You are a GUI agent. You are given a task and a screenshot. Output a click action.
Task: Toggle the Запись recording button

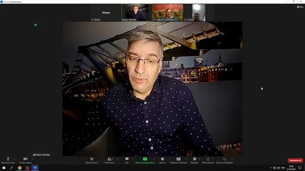[x=163, y=161]
